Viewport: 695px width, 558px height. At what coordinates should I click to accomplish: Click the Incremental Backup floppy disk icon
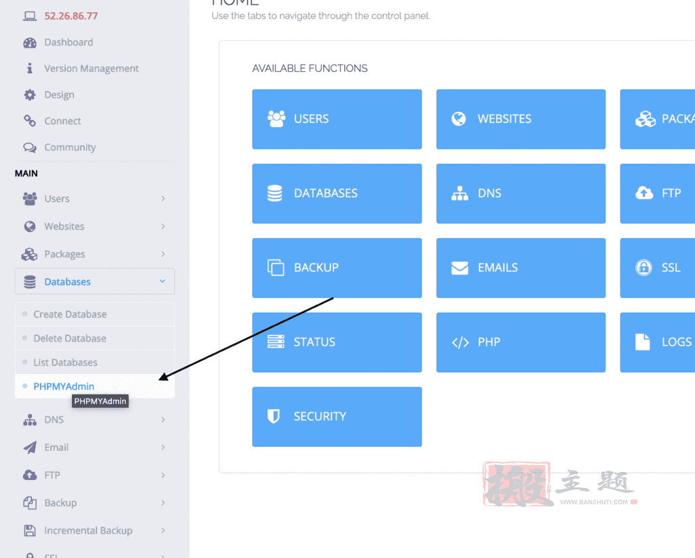(x=30, y=531)
